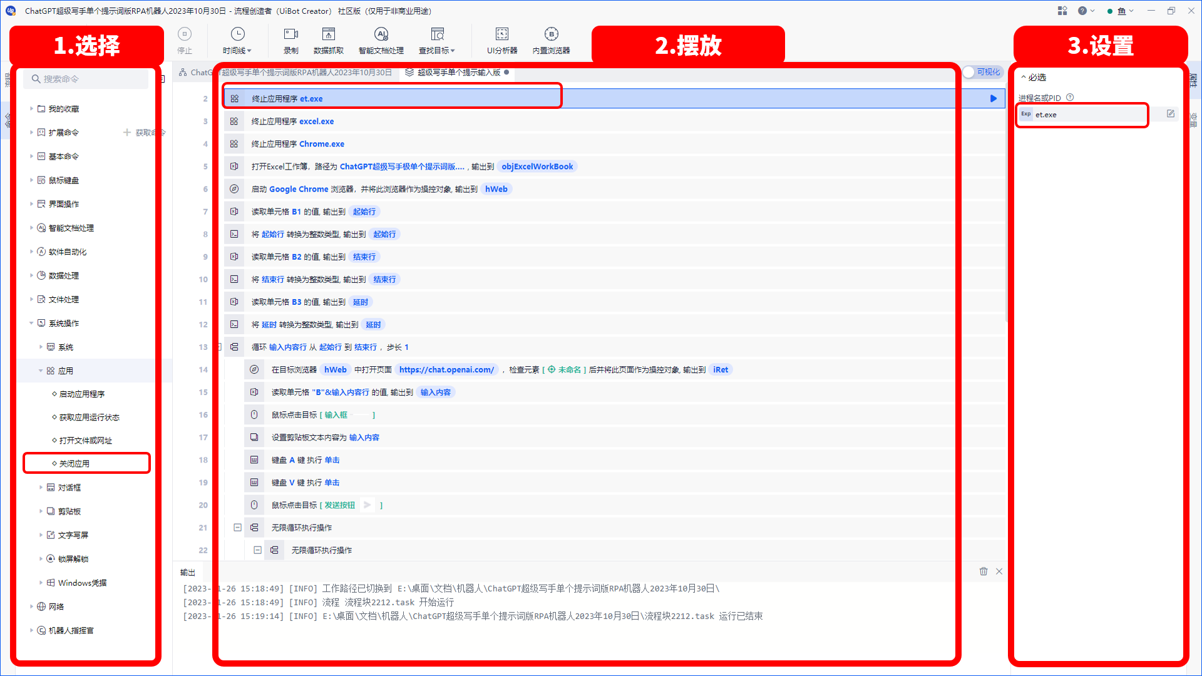The height and width of the screenshot is (676, 1202).
Task: Open the 数据抓取 data capture tool
Action: (329, 41)
